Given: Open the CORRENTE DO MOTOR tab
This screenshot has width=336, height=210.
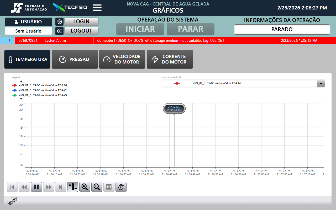Looking at the screenshot, I should (x=170, y=59).
